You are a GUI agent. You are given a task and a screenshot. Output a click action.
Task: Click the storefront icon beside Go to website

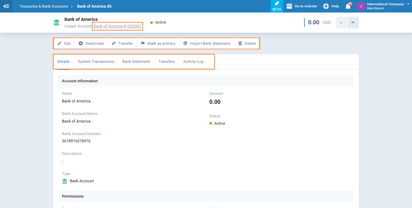point(289,6)
